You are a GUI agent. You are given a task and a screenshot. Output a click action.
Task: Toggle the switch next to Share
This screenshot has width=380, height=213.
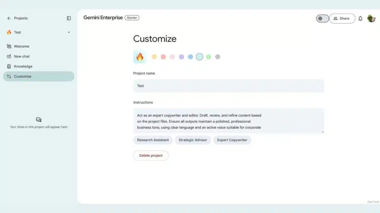tap(322, 18)
